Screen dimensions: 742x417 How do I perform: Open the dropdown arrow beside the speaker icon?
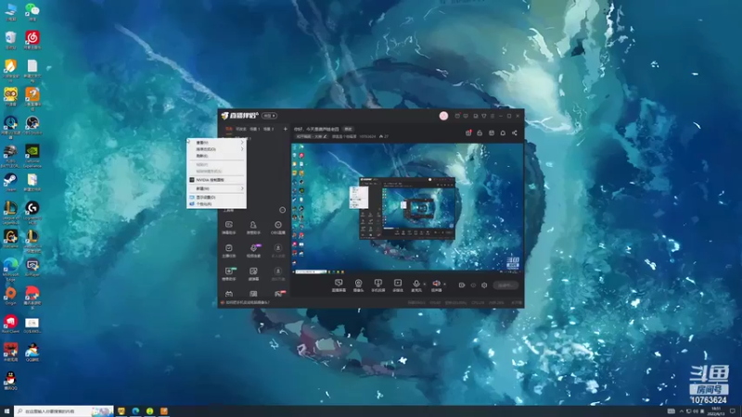tap(444, 284)
